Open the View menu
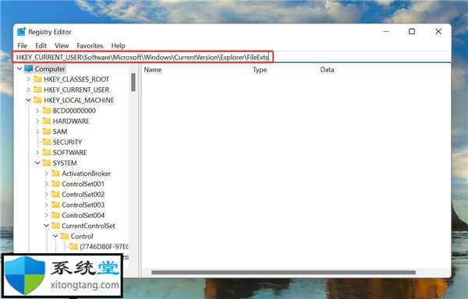Screen dimensions: 468x299 [x=62, y=46]
